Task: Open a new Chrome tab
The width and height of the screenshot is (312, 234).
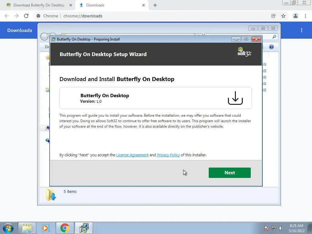Action: (x=155, y=5)
